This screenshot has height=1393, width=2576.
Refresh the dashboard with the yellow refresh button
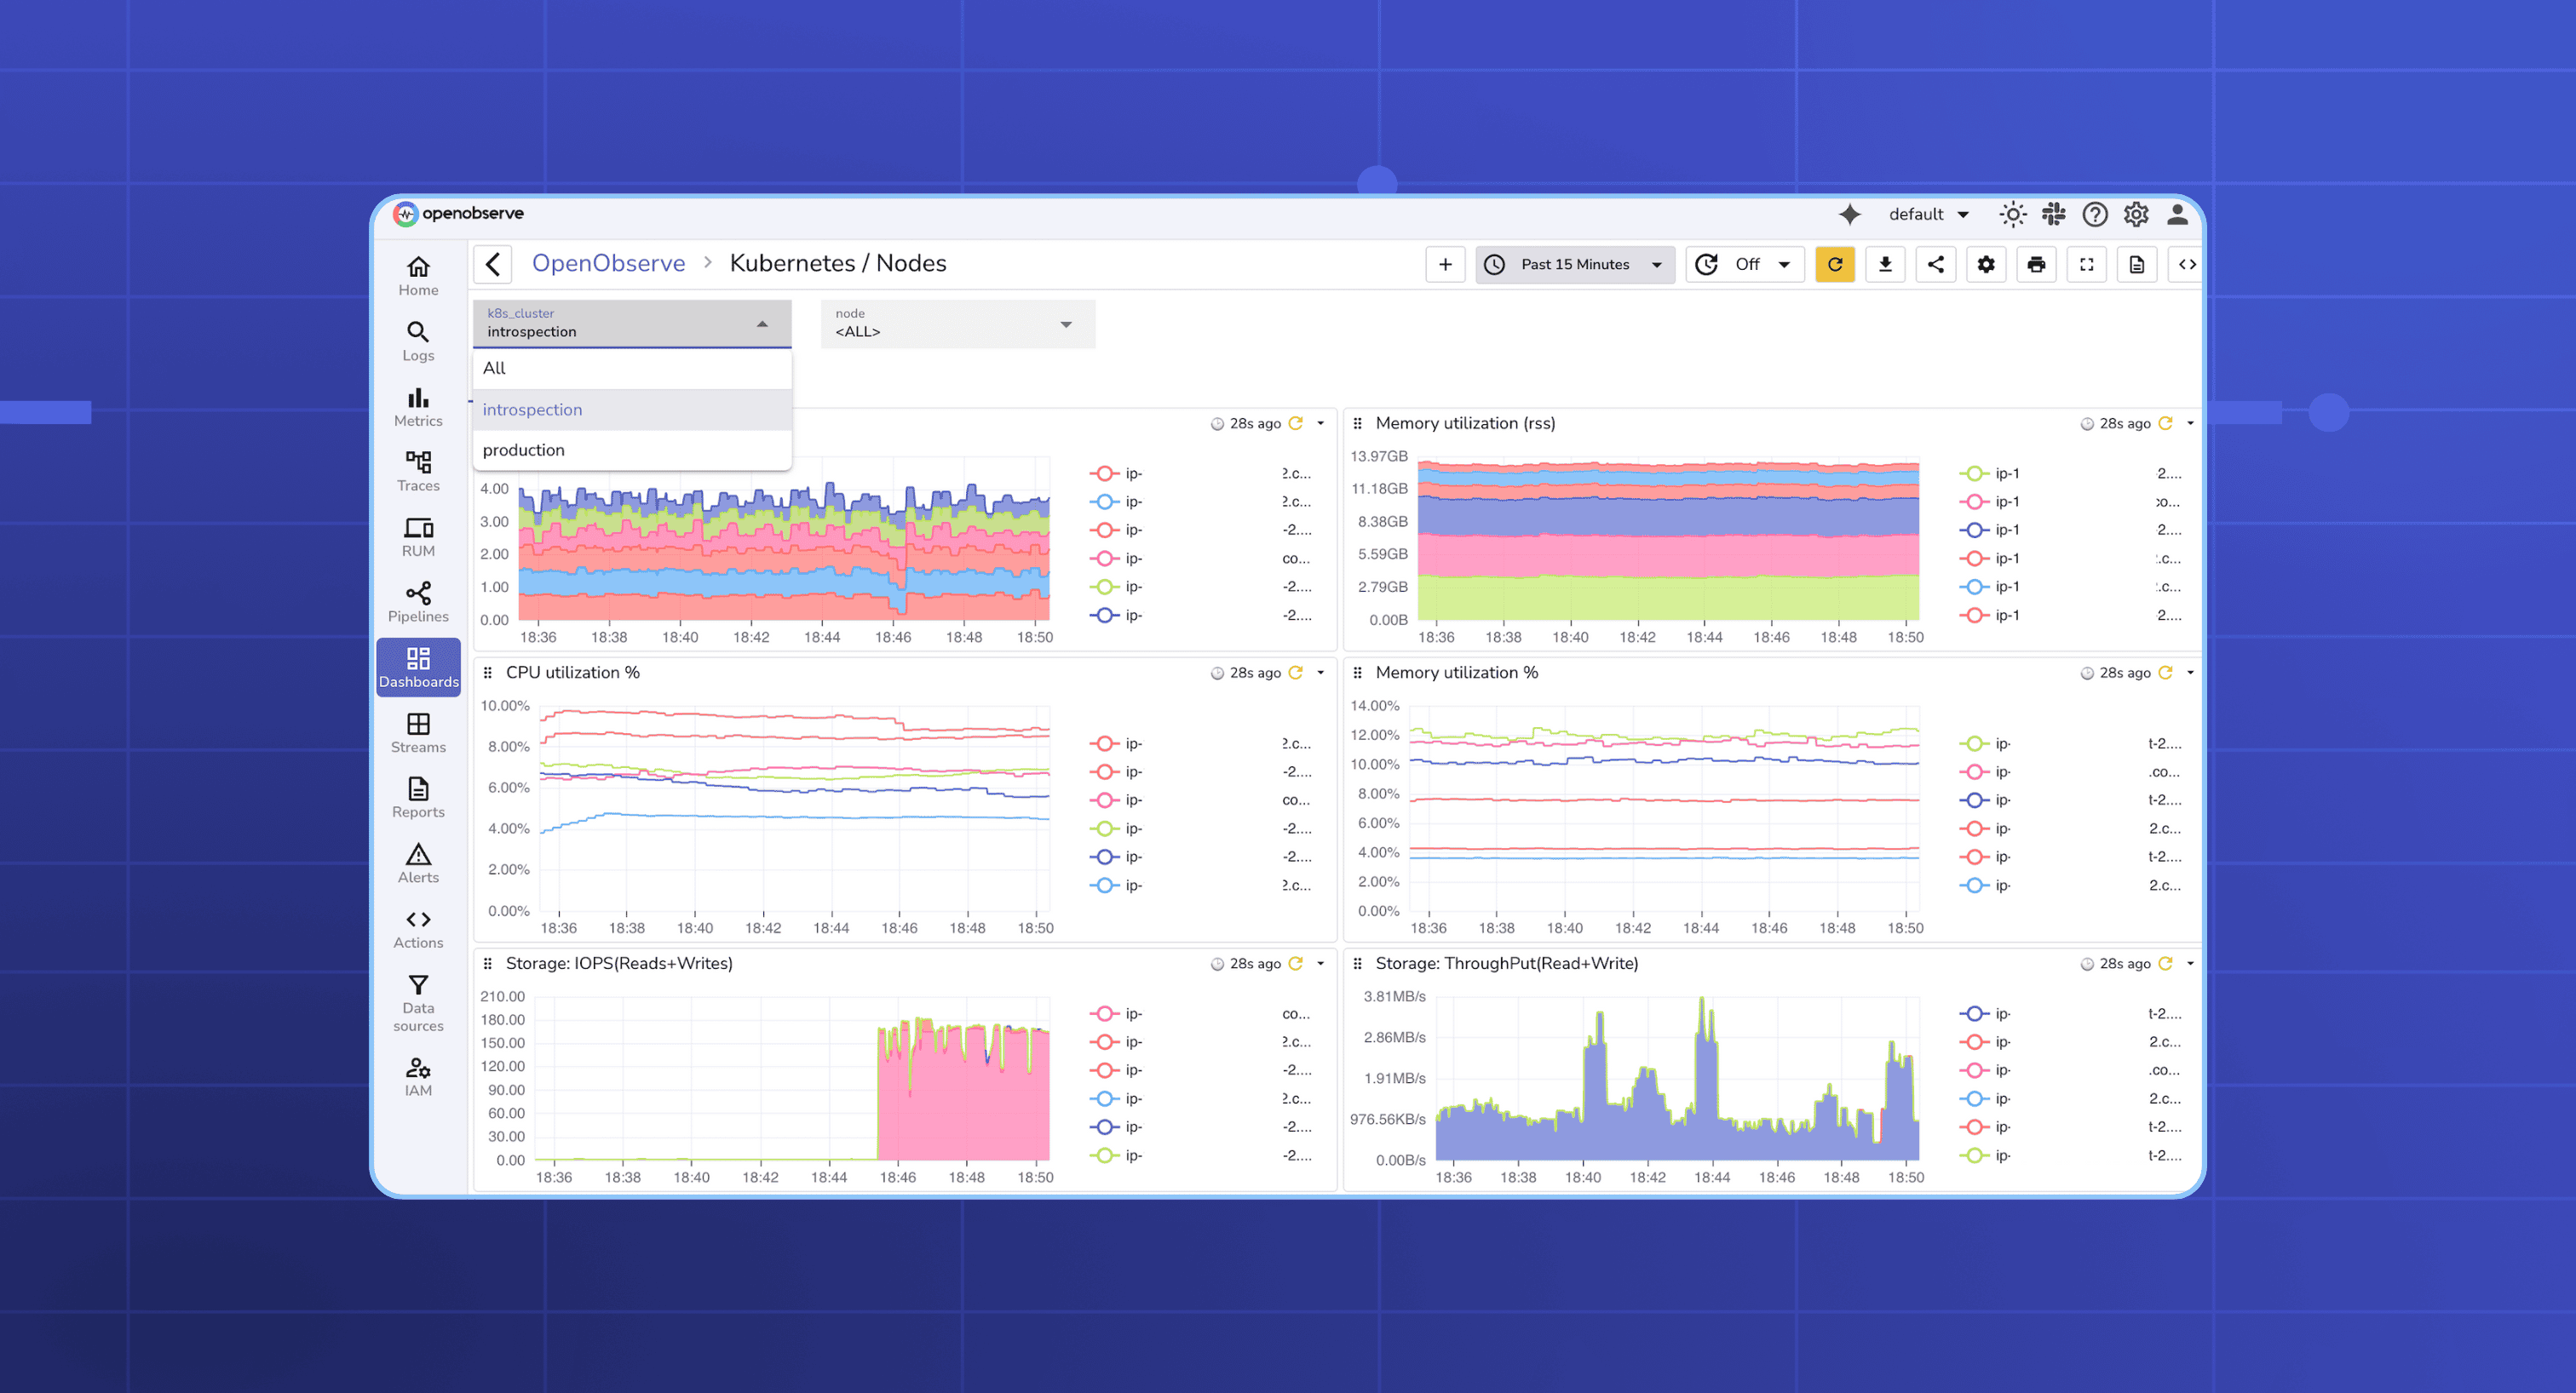(1835, 264)
